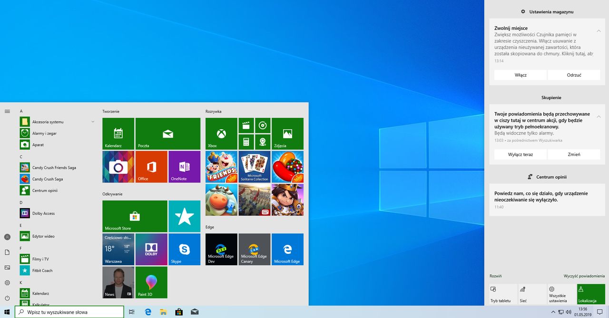Viewport: 609px width, 318px height.
Task: Open the Microsoft Store tile
Action: [x=135, y=216]
